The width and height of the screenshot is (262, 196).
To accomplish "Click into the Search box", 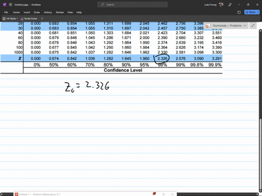I will pos(133,5).
